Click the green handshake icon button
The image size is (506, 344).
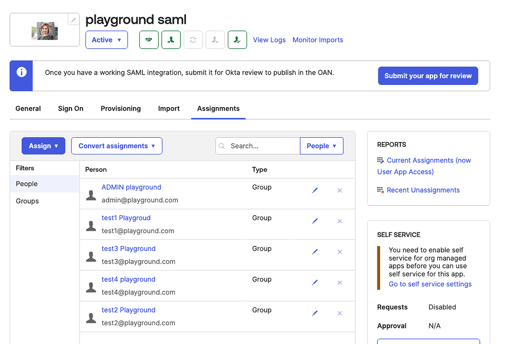pyautogui.click(x=149, y=40)
